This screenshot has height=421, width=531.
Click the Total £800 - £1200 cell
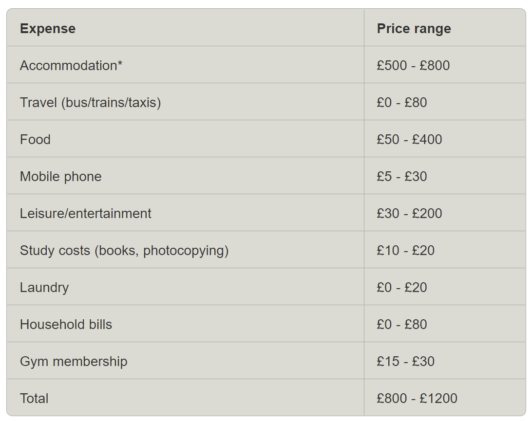[x=445, y=397]
